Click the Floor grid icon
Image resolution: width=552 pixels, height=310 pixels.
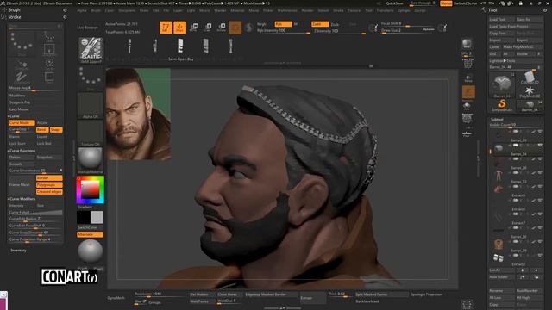pos(467,133)
